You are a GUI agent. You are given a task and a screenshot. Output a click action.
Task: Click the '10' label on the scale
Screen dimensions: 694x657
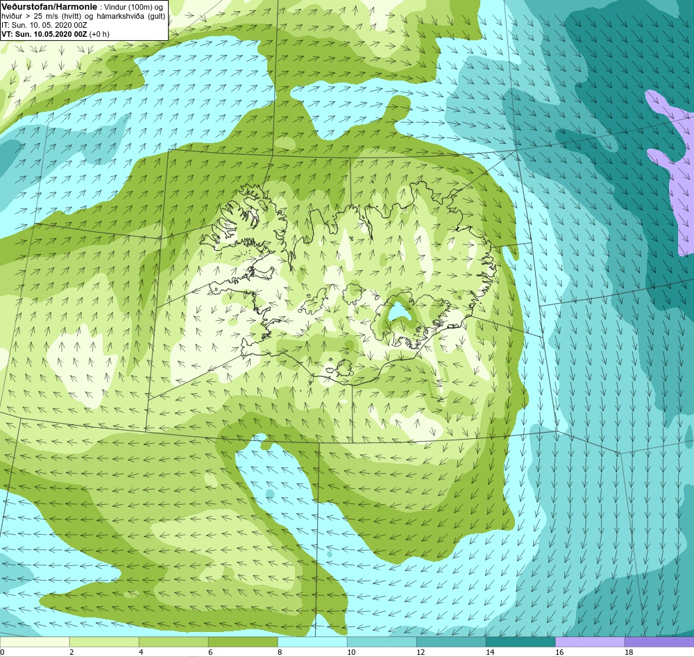(351, 652)
